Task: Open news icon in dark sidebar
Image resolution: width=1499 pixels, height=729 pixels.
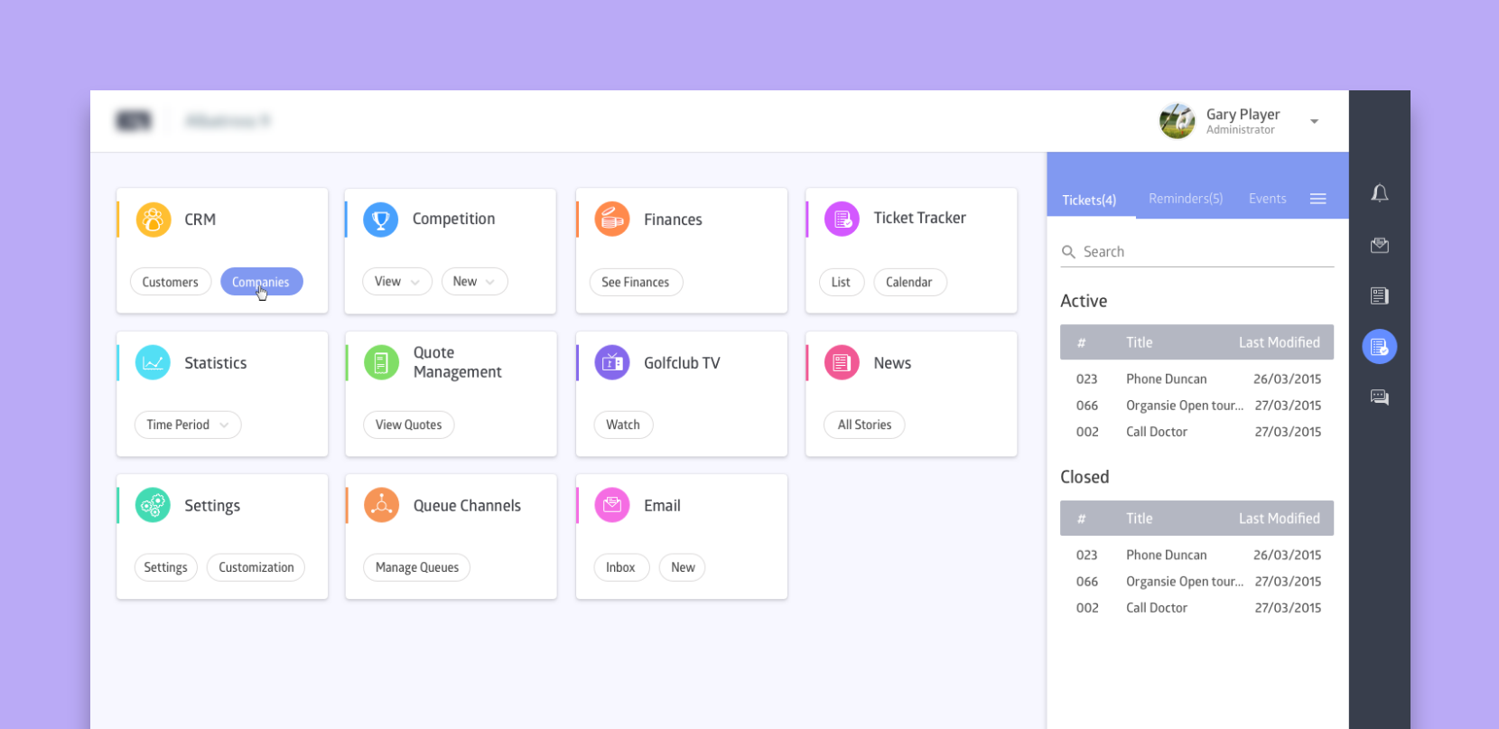Action: 1380,295
